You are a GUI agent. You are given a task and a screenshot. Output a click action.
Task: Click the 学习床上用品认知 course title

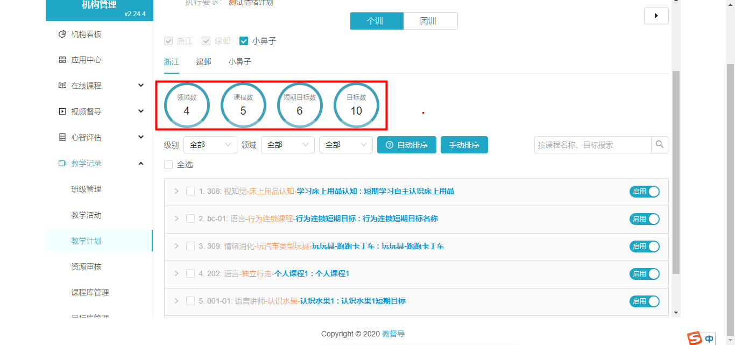pos(327,191)
